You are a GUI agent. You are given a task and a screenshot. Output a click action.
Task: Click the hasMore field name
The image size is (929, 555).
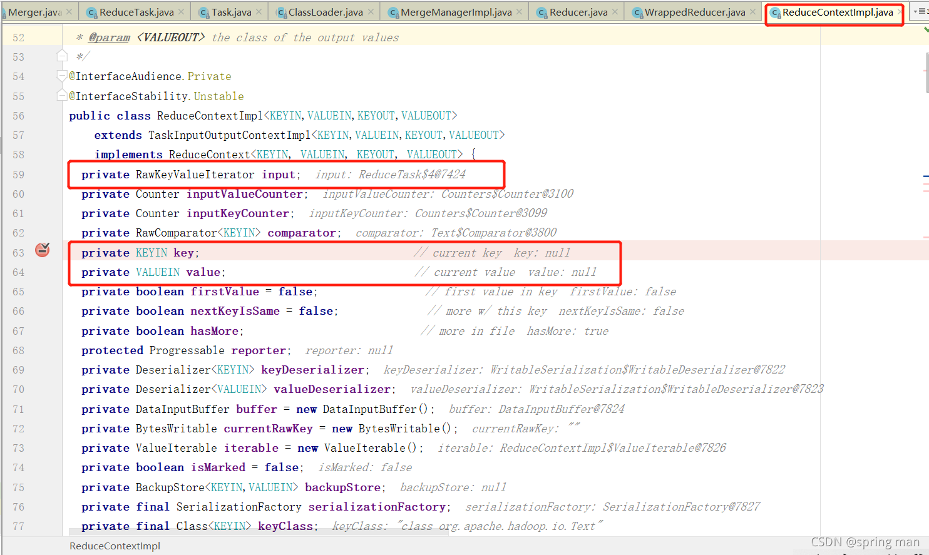pos(215,331)
